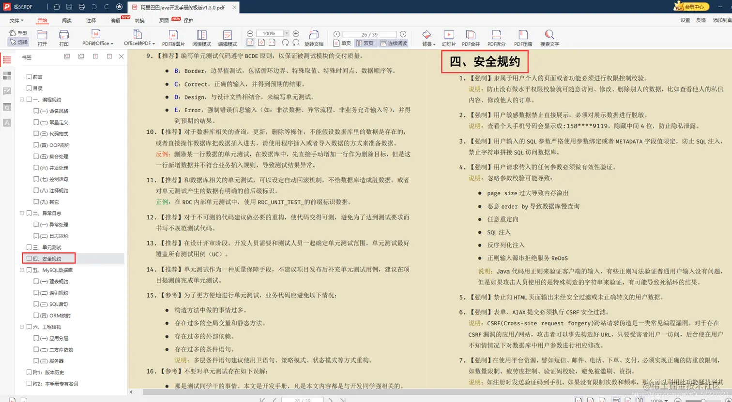Click the printer icon in title bar

point(81,7)
